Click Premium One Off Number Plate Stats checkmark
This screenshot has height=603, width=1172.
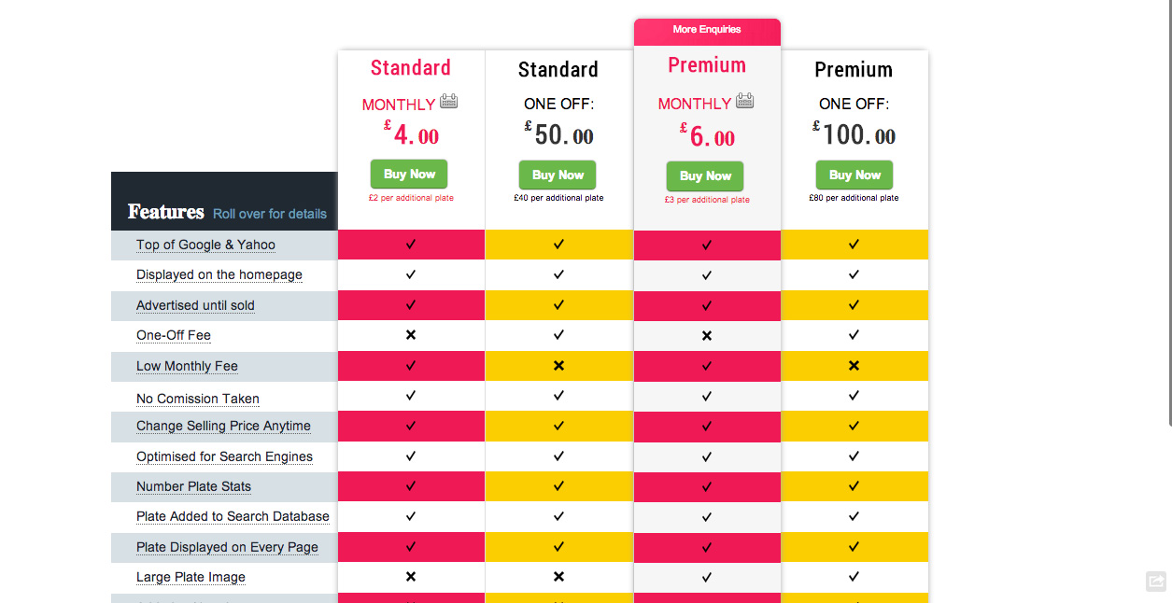point(854,485)
